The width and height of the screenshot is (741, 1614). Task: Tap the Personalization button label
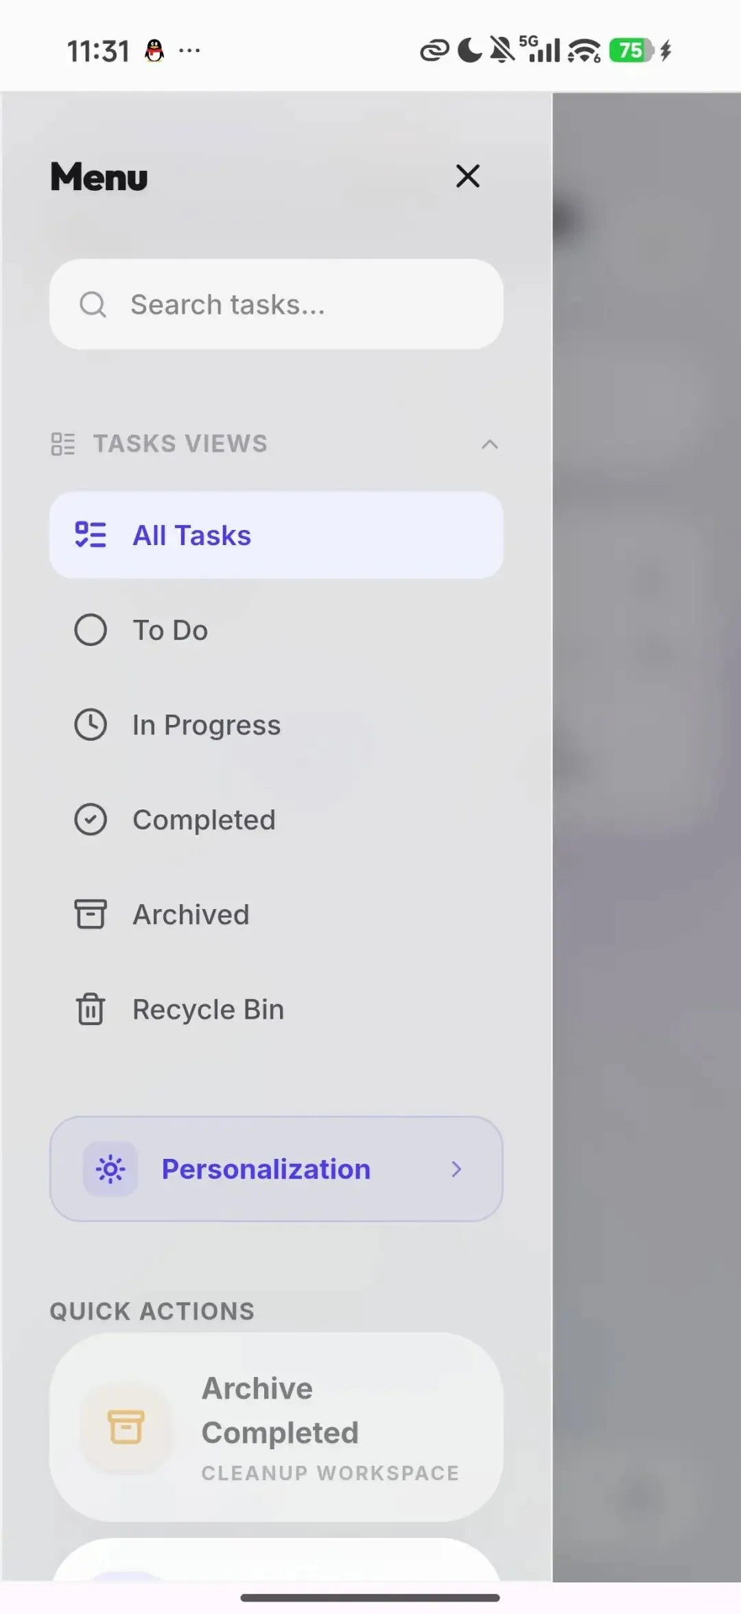(x=266, y=1168)
